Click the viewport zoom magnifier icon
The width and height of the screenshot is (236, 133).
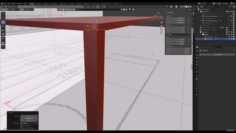[162, 23]
